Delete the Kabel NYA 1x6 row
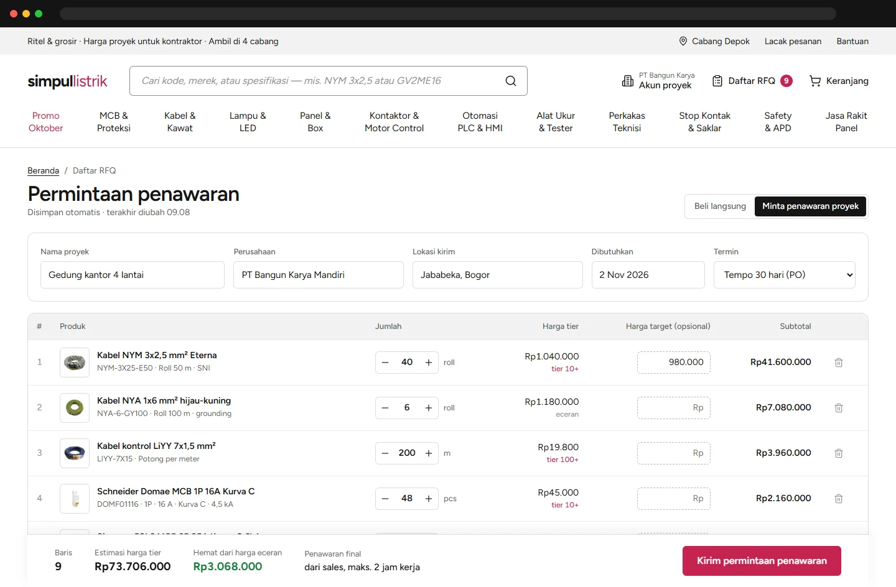Image resolution: width=896 pixels, height=587 pixels. pyautogui.click(x=839, y=408)
